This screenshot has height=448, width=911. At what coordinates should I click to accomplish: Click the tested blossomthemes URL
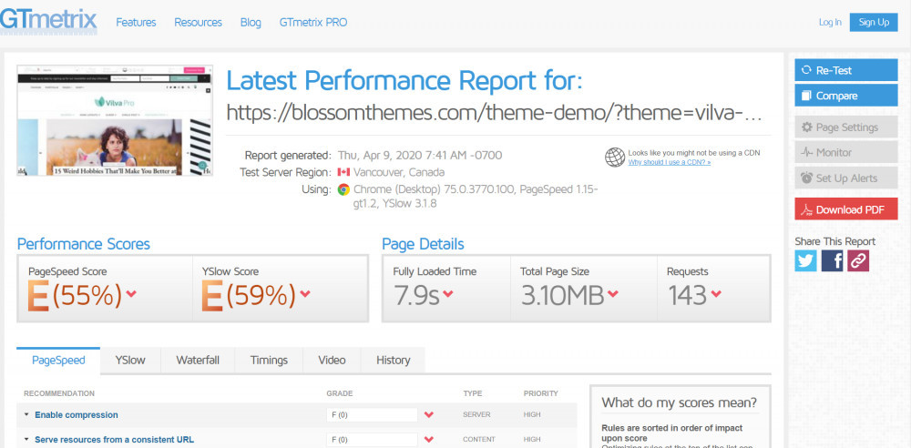coord(494,113)
